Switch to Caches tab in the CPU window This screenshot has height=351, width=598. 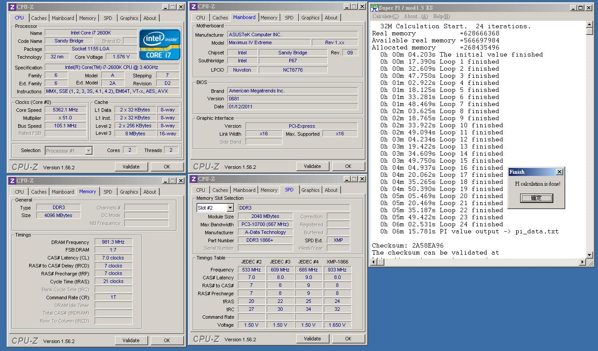(39, 18)
